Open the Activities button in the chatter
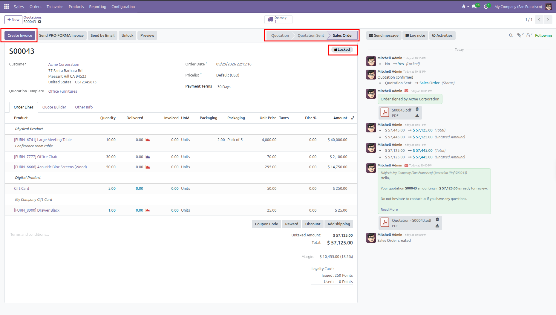Image resolution: width=556 pixels, height=315 pixels. tap(442, 36)
